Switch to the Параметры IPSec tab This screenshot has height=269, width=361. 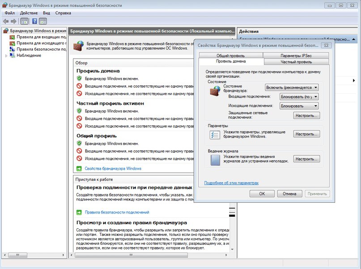pos(296,56)
